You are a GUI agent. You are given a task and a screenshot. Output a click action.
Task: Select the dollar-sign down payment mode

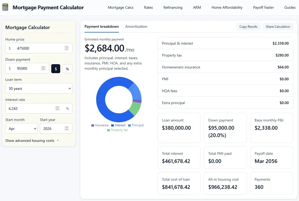click(x=56, y=68)
